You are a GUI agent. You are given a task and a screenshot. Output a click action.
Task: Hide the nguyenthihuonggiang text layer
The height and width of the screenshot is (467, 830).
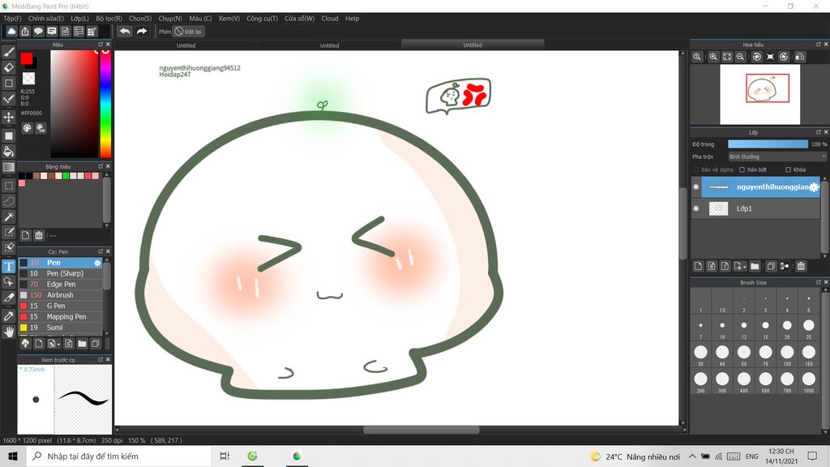pyautogui.click(x=696, y=187)
